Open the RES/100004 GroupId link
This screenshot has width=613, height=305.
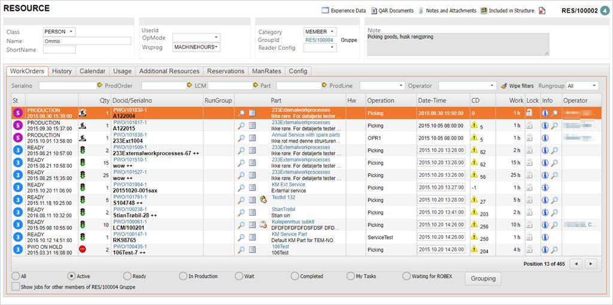319,40
